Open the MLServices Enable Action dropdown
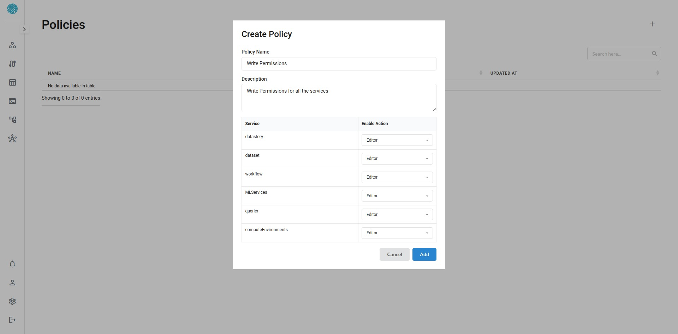678x334 pixels. point(397,196)
